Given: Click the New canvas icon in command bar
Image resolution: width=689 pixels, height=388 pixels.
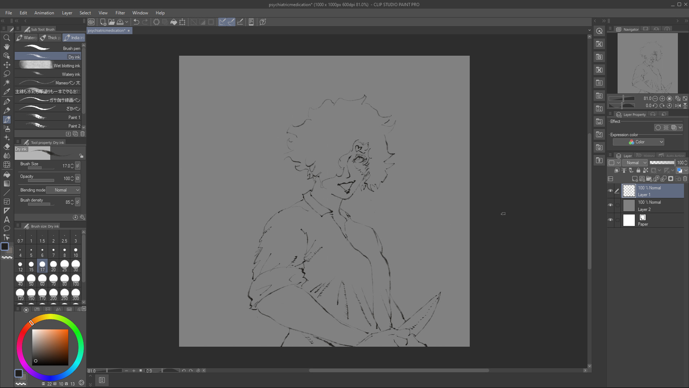Looking at the screenshot, I should pos(103,22).
